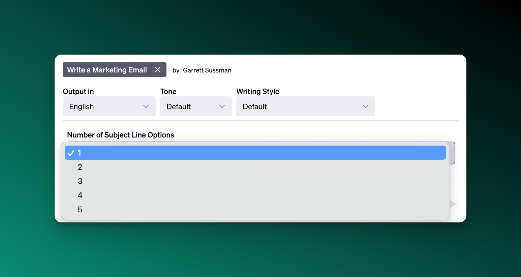Expand the Tone dropdown
The height and width of the screenshot is (277, 521).
pos(195,106)
